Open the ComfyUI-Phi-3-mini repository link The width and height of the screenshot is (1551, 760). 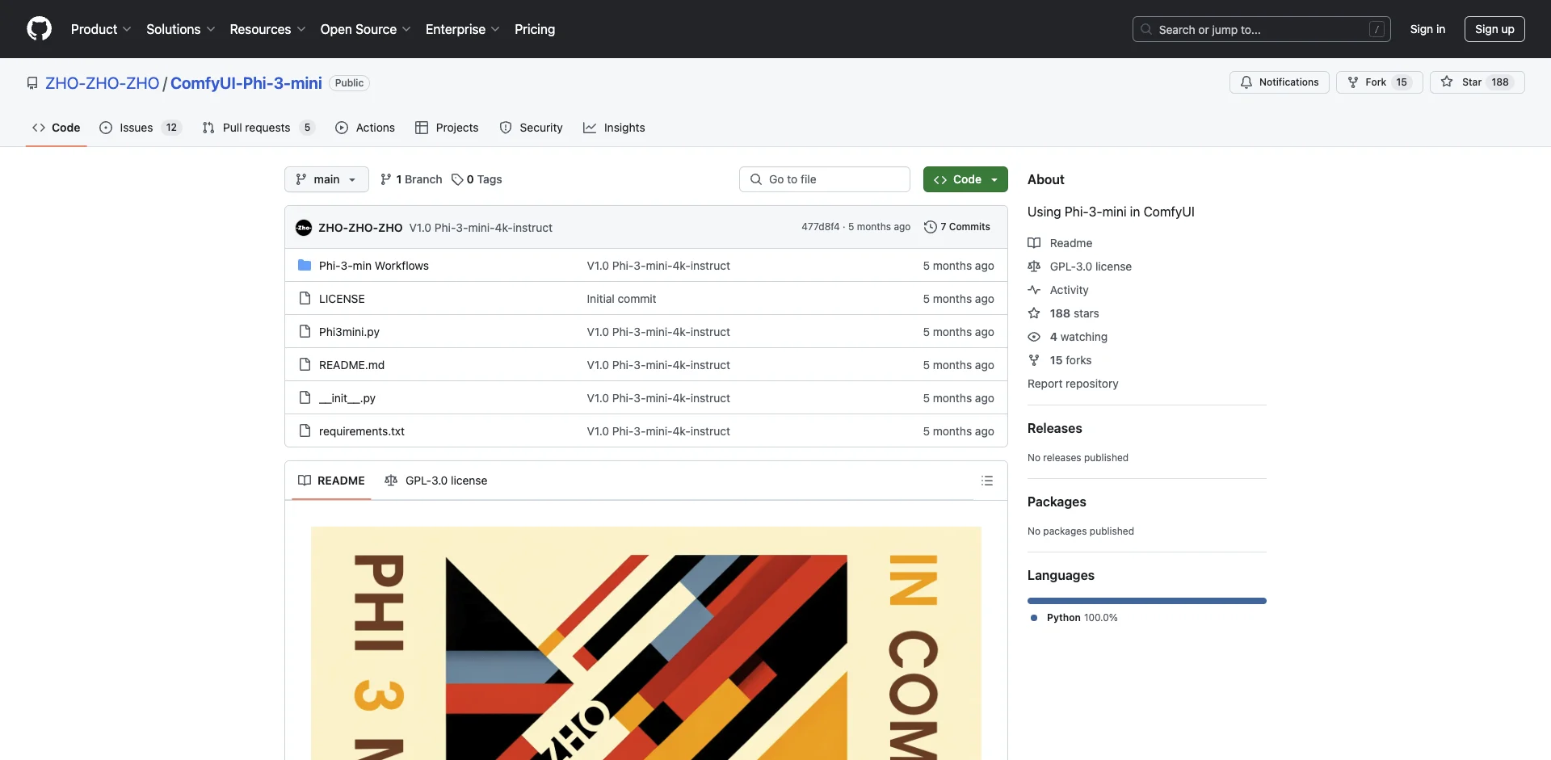[x=246, y=83]
